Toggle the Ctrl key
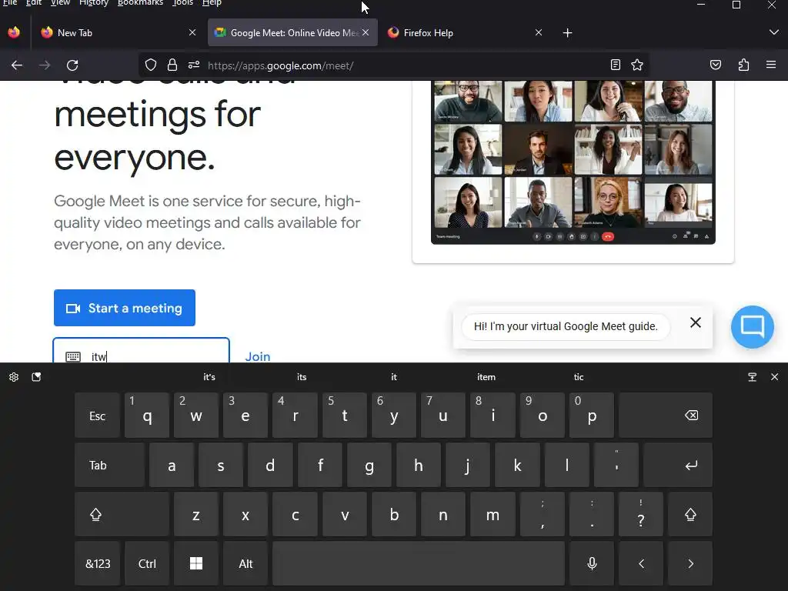 [147, 564]
